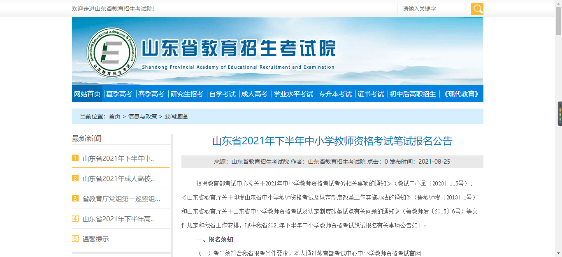Click the number 2 badge in news list
The image size is (562, 257).
point(75,178)
